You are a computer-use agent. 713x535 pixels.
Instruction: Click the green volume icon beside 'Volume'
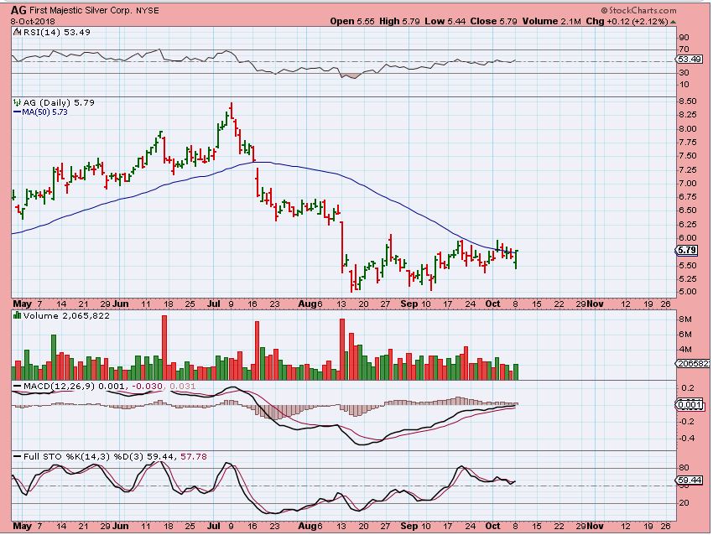[x=18, y=315]
